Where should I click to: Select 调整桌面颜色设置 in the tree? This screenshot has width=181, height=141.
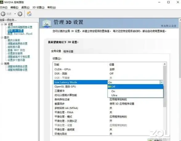(x=18, y=43)
